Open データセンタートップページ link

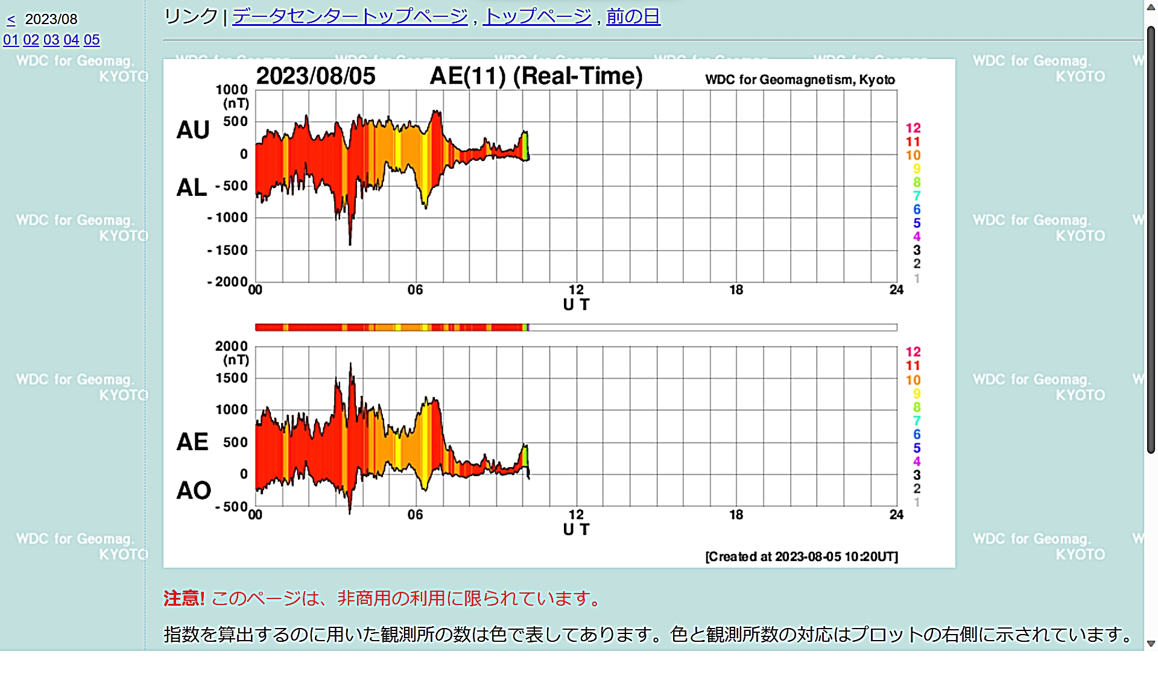click(350, 16)
